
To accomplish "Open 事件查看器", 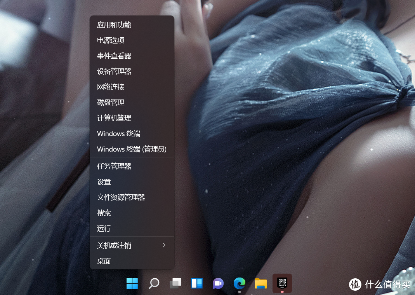I will (x=115, y=56).
